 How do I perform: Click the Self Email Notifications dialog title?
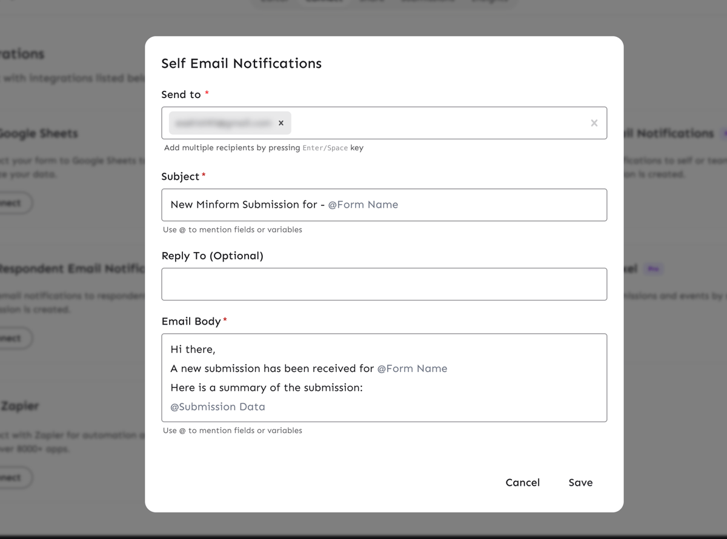click(x=241, y=64)
